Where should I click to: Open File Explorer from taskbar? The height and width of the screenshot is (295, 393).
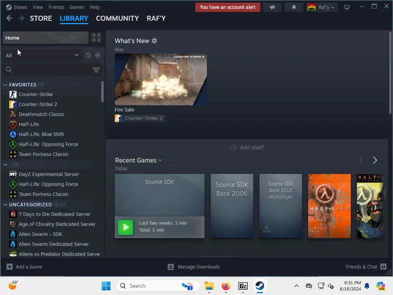pos(209,286)
